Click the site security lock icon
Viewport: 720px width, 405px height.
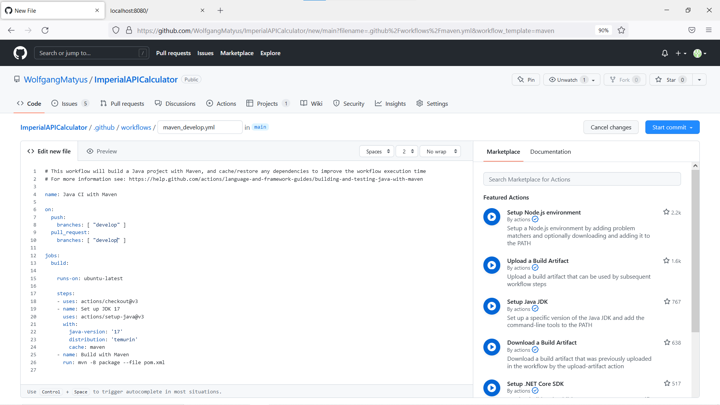point(129,30)
